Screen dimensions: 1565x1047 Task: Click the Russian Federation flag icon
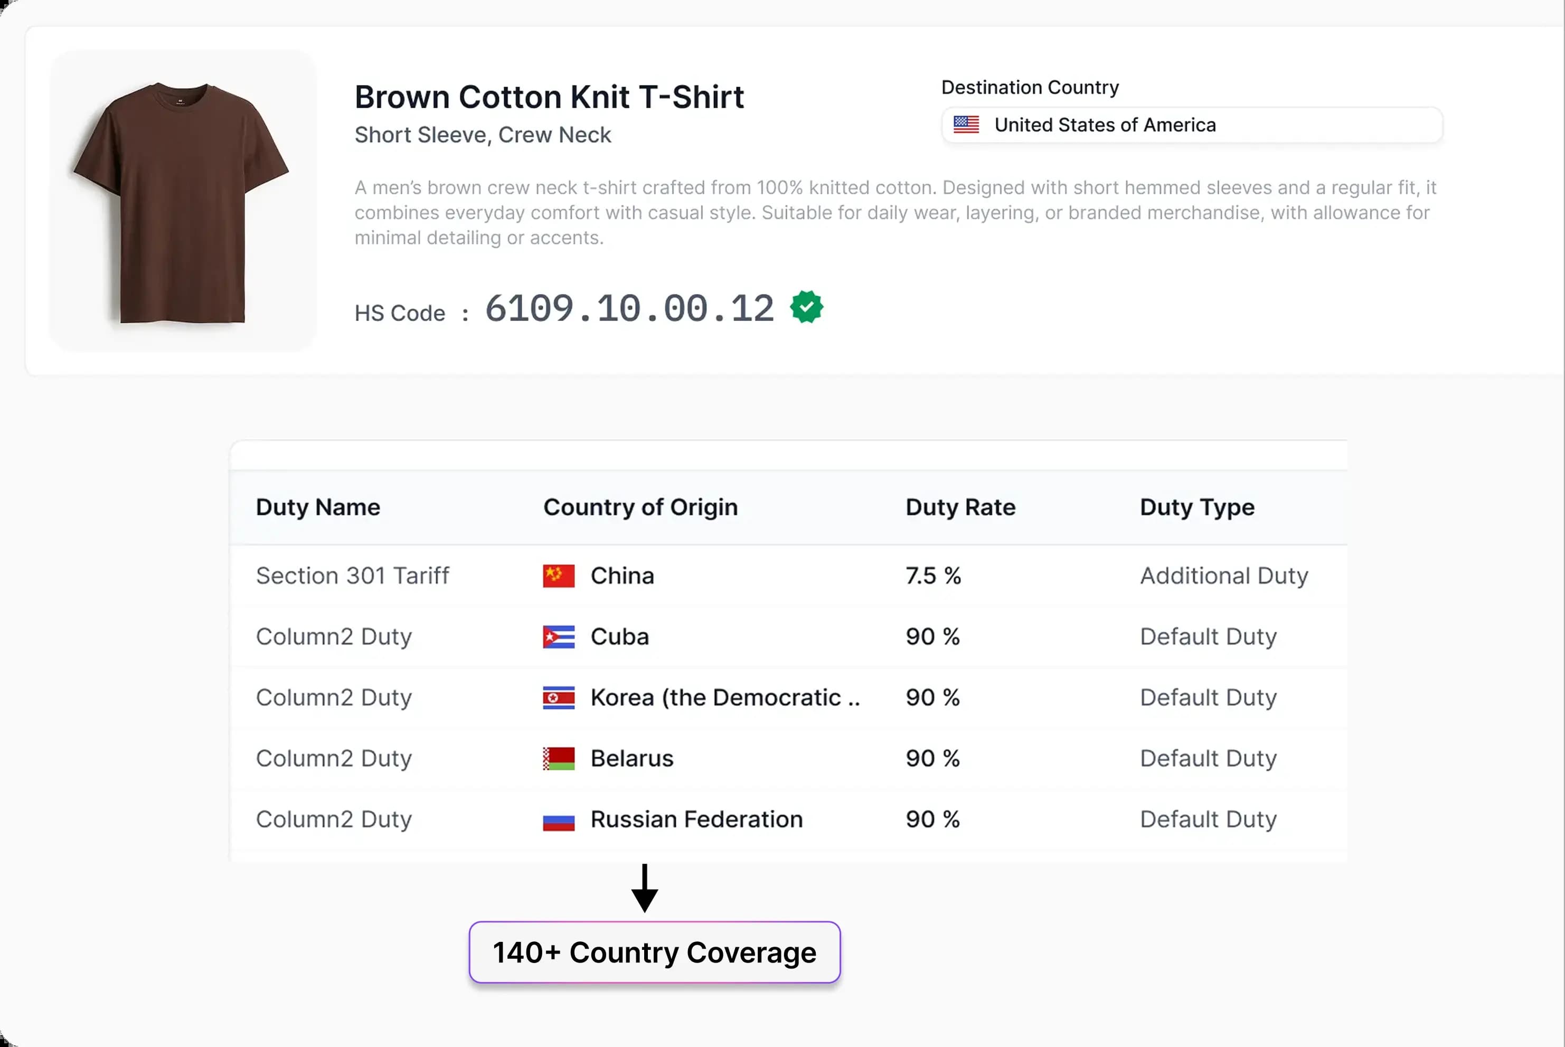(x=559, y=820)
